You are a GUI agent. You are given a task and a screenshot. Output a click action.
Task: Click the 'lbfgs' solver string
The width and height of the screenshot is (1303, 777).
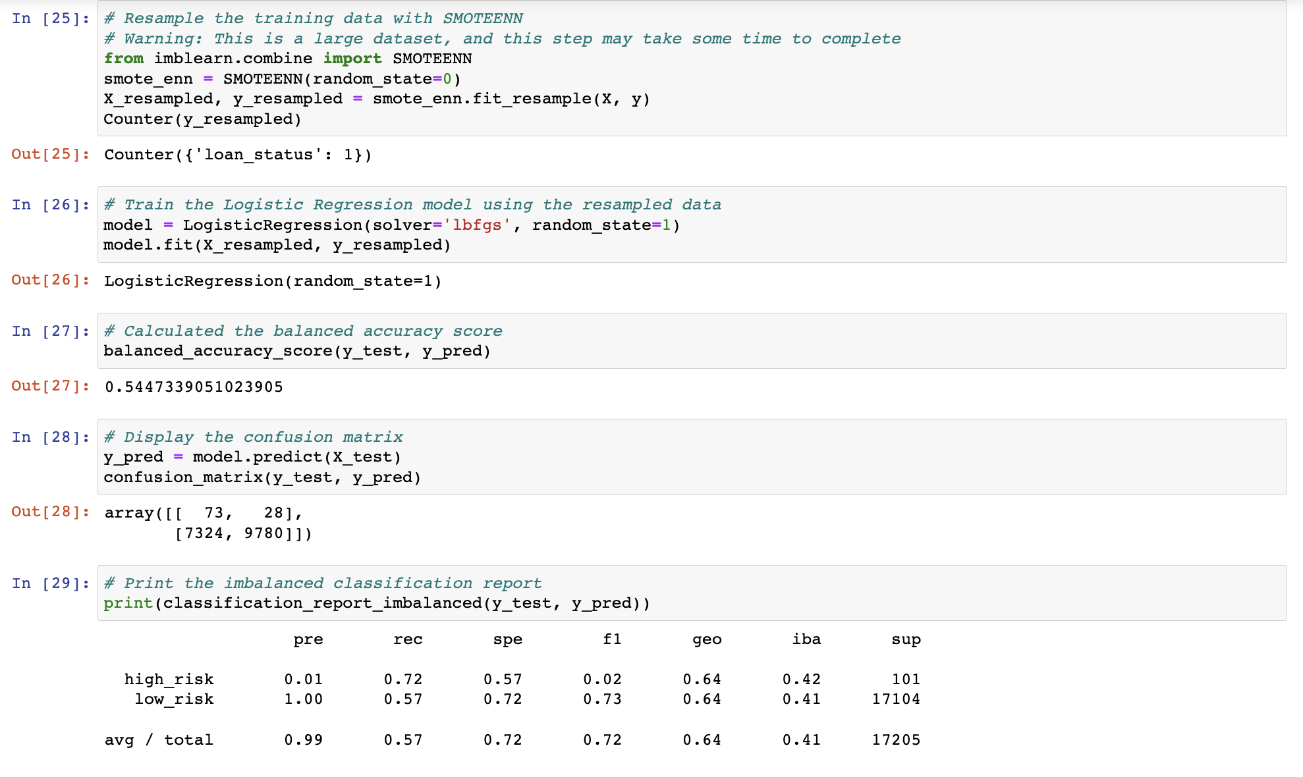click(x=477, y=225)
